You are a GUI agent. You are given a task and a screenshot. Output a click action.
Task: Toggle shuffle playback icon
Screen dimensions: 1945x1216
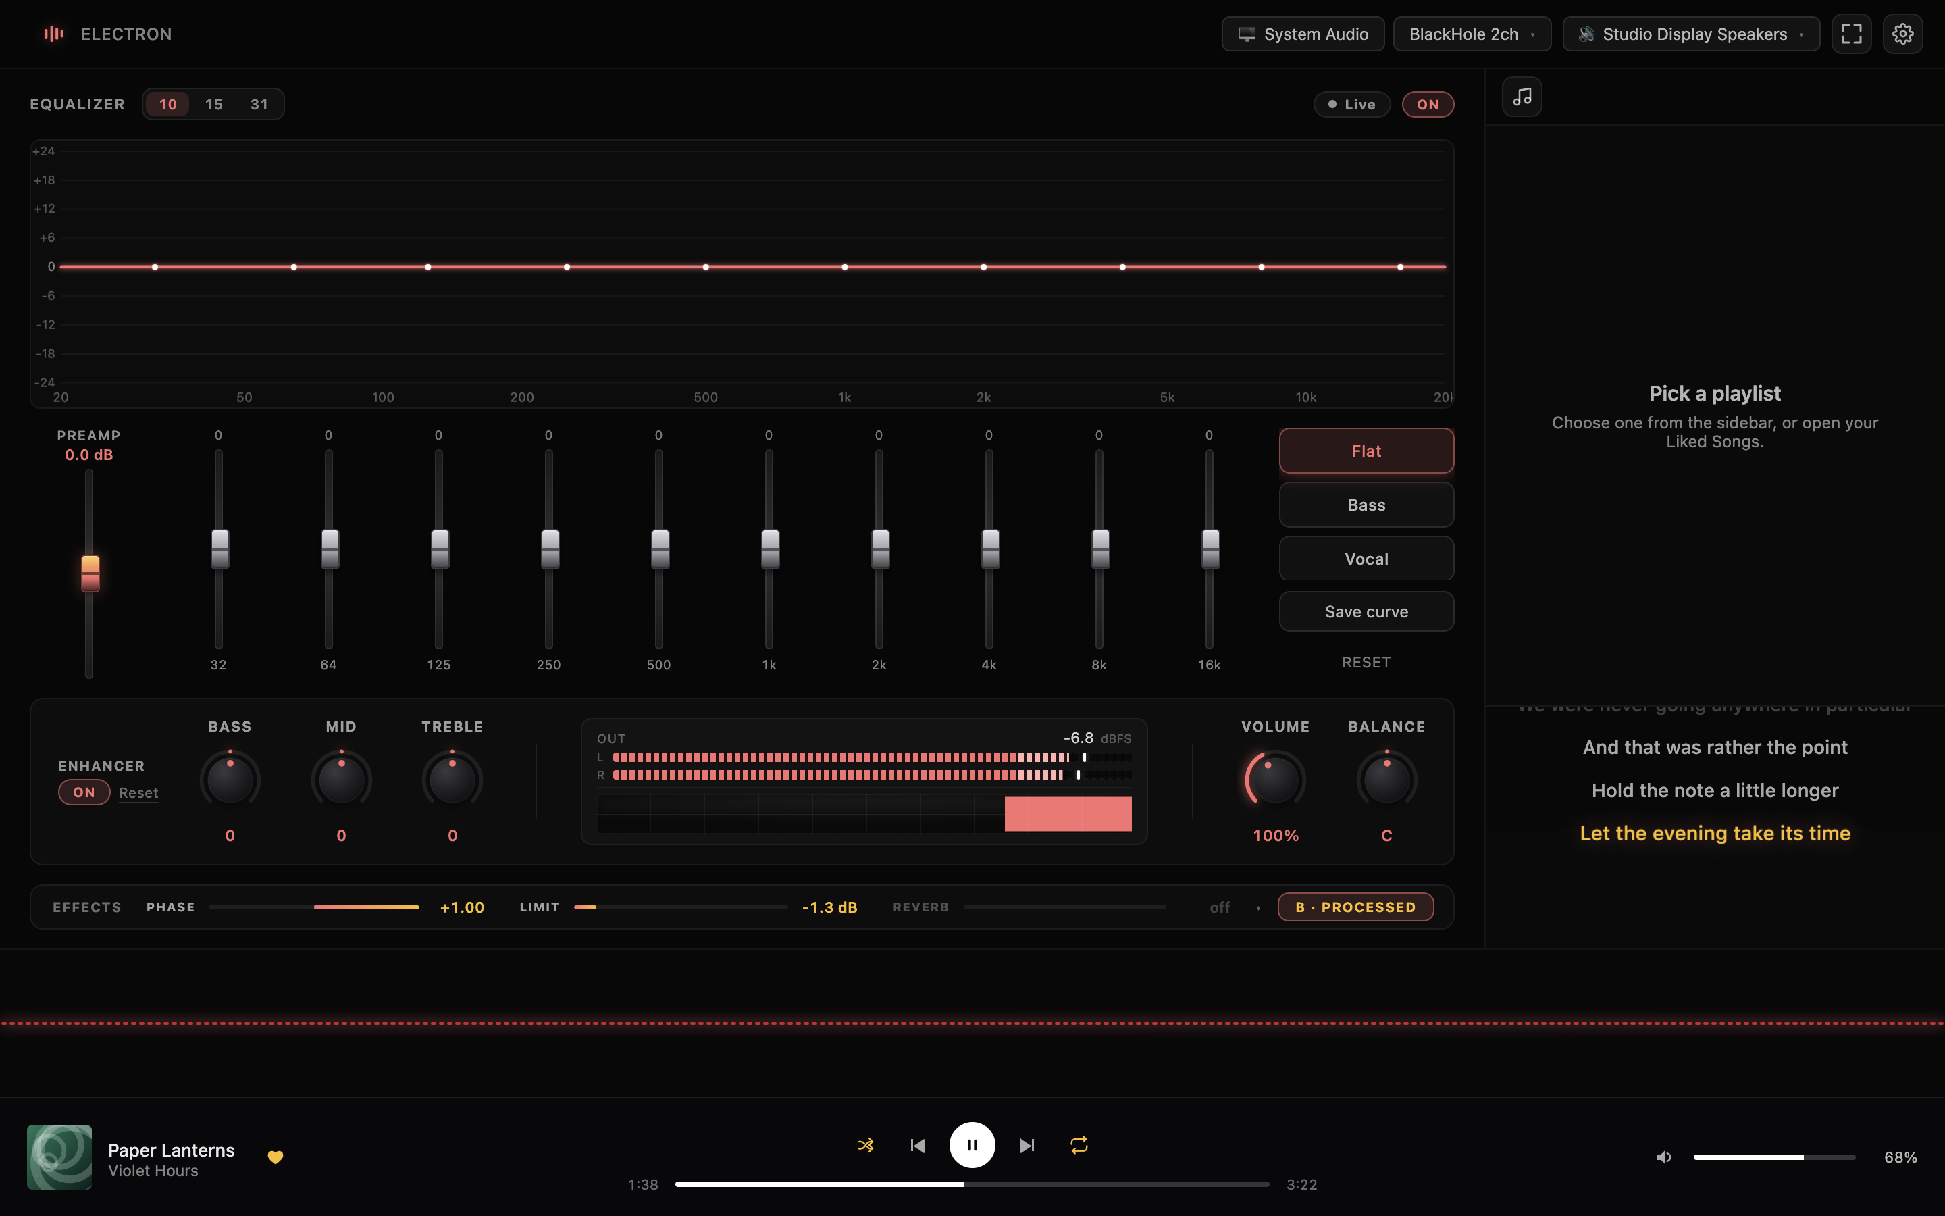coord(866,1144)
